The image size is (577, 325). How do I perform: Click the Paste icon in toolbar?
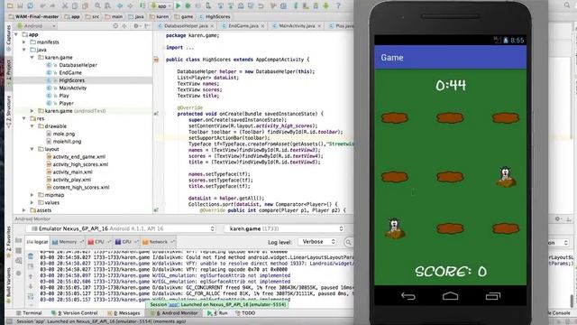85,5
